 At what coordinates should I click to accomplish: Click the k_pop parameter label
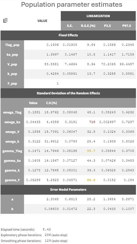[12, 74]
